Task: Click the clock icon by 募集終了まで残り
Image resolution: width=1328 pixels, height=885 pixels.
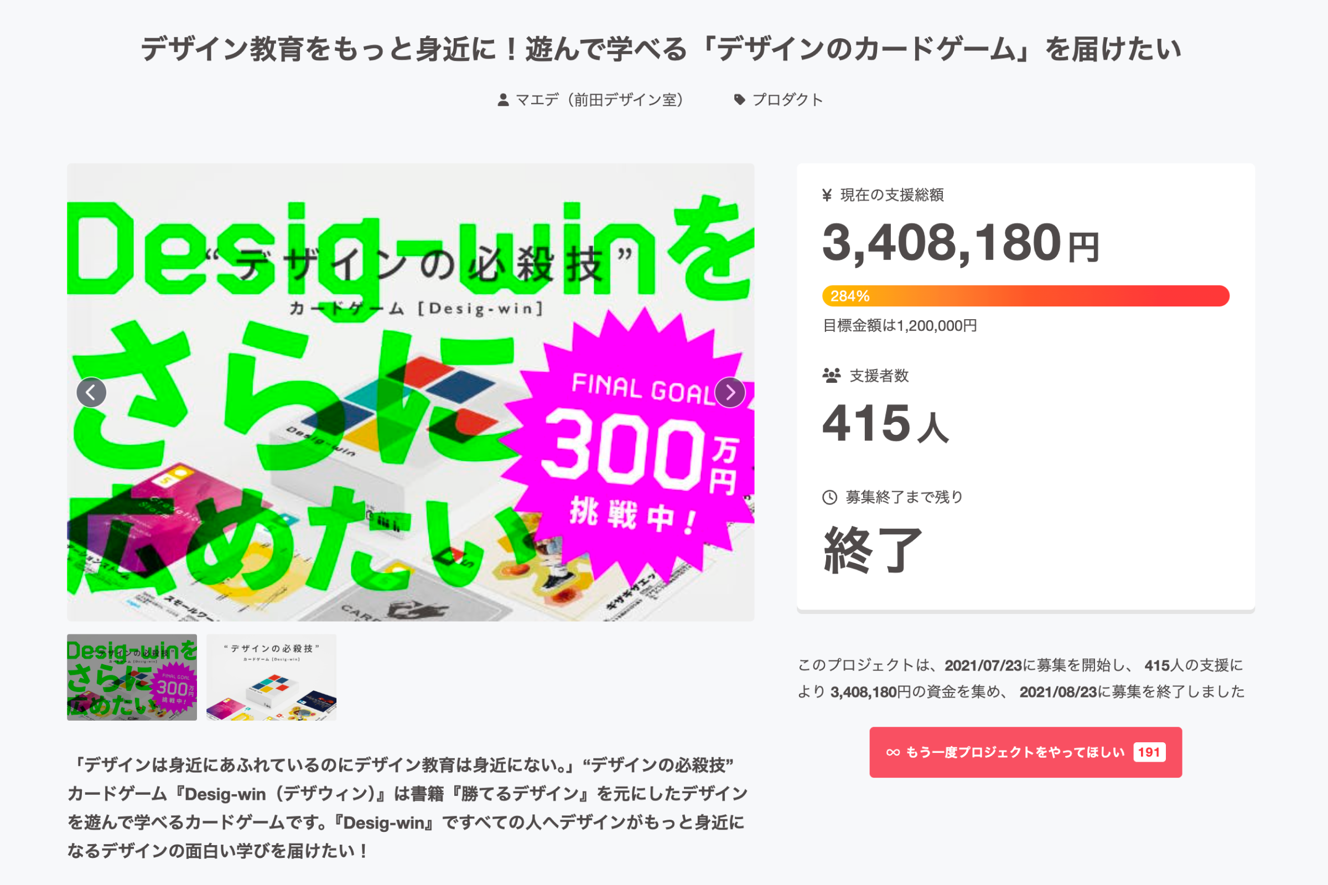Action: 829,497
